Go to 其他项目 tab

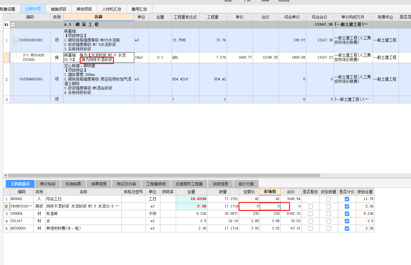(x=84, y=9)
